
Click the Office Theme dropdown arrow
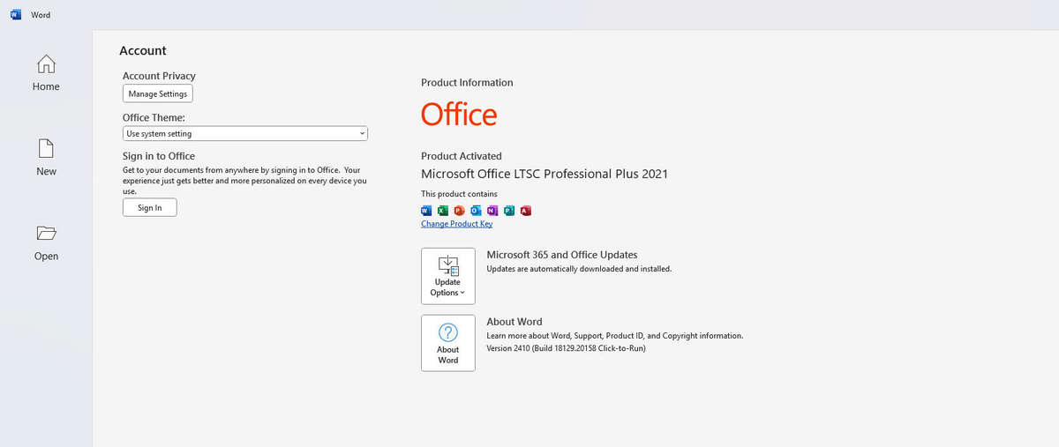(x=362, y=134)
